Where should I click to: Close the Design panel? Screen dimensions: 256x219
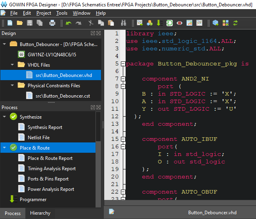tap(98, 33)
